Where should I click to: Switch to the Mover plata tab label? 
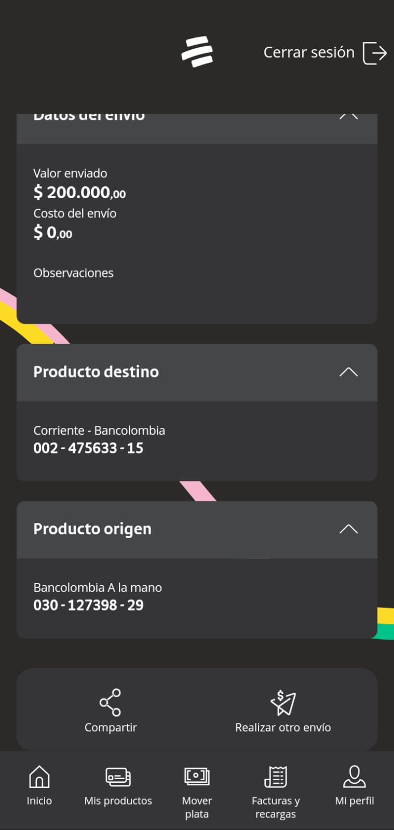click(197, 807)
